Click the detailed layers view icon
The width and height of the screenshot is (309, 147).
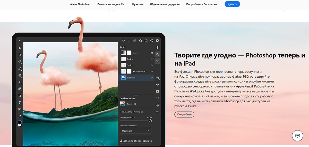157,54
